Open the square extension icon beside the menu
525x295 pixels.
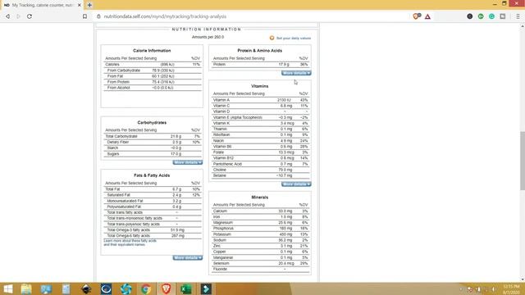[x=503, y=16]
